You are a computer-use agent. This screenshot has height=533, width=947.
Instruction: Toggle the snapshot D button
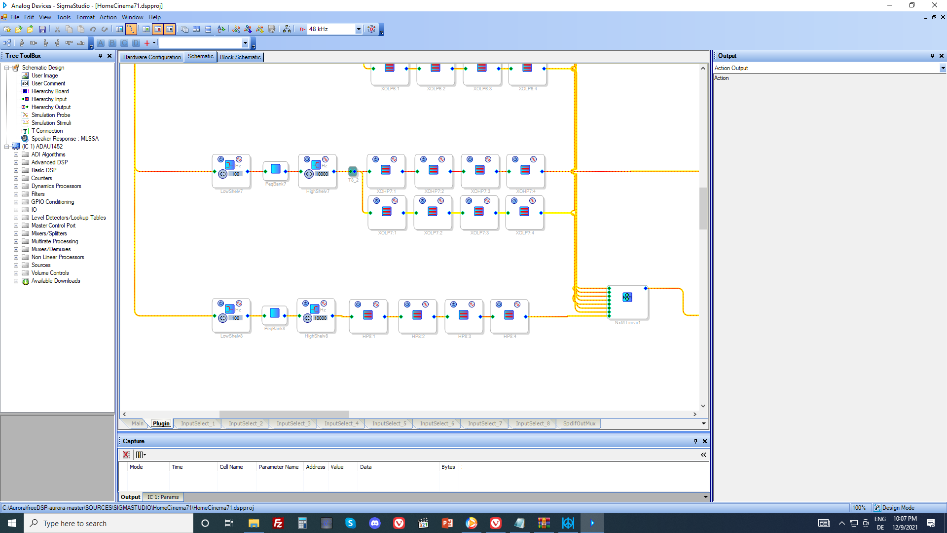136,43
